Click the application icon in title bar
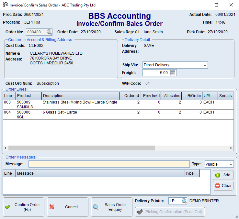239x219 pixels. (x=5, y=5)
